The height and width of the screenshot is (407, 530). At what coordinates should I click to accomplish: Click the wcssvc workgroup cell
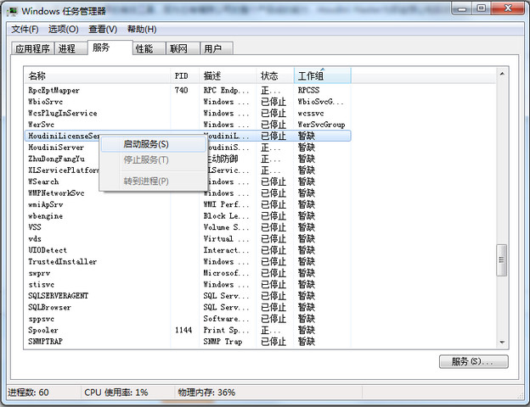[311, 113]
